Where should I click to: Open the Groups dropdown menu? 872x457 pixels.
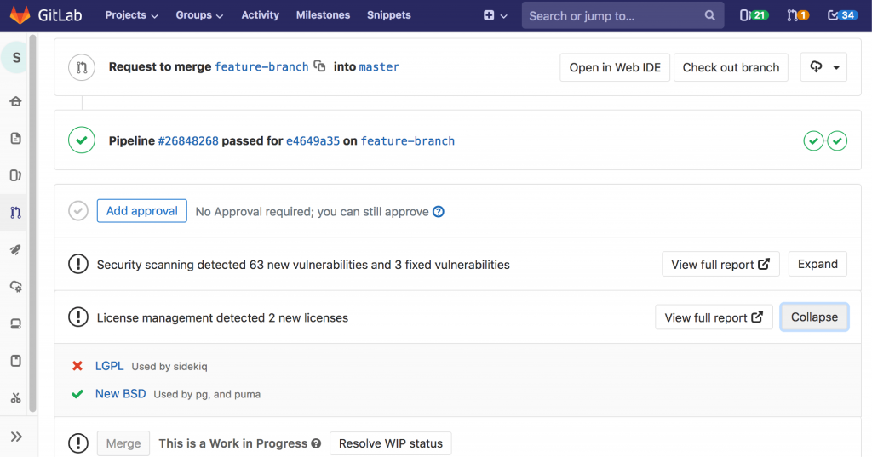pyautogui.click(x=199, y=15)
